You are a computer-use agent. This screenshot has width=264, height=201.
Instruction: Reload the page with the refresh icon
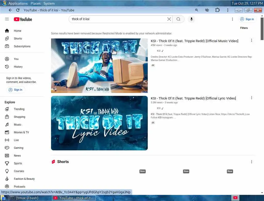[x=18, y=10]
